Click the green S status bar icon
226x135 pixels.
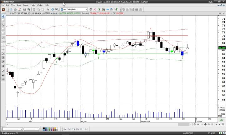[221, 133]
